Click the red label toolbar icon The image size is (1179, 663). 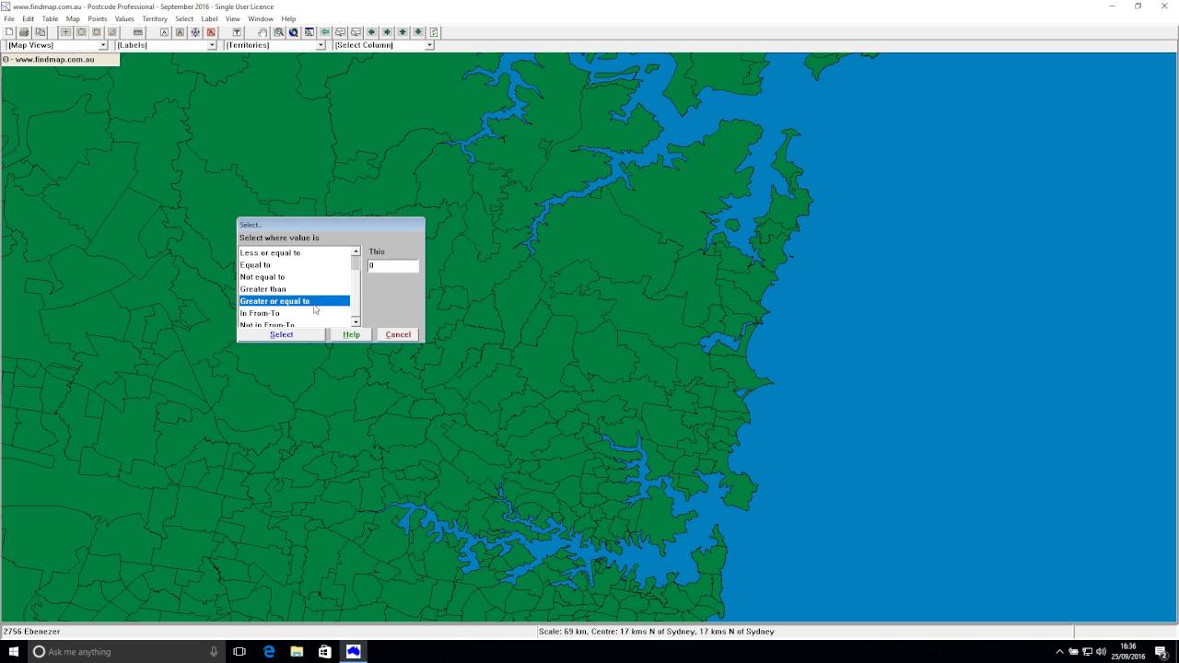(x=211, y=32)
